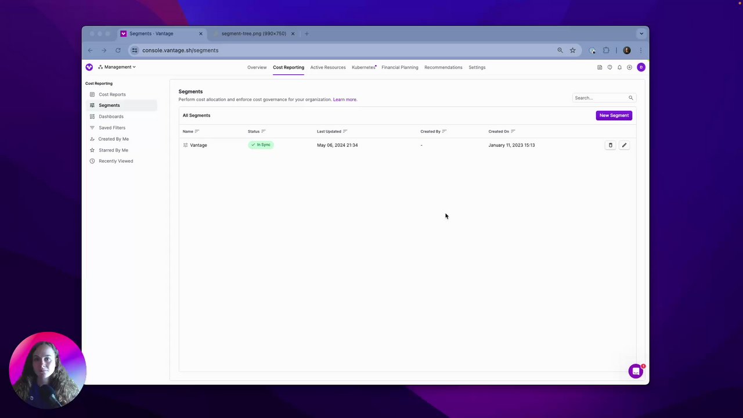This screenshot has height=418, width=743.
Task: Open the Active Resources tab
Action: coord(328,67)
